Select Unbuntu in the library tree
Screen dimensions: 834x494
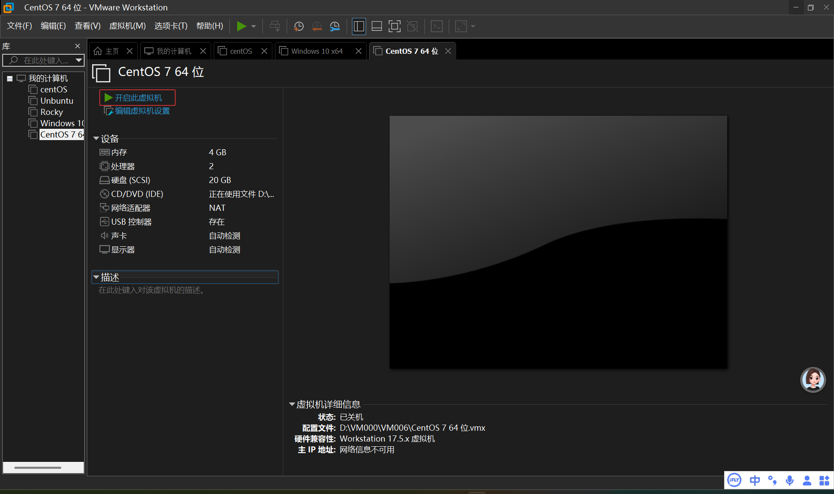point(56,101)
